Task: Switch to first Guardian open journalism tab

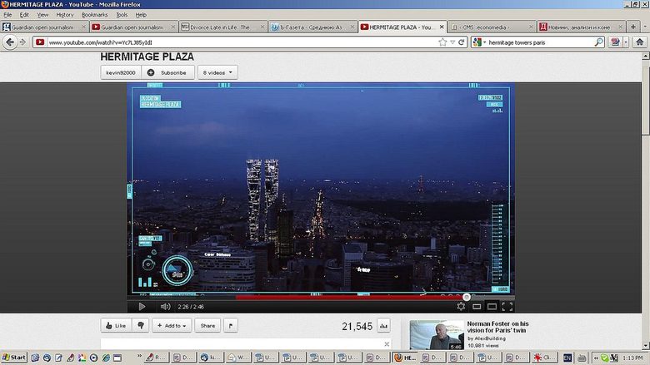Action: [x=42, y=27]
